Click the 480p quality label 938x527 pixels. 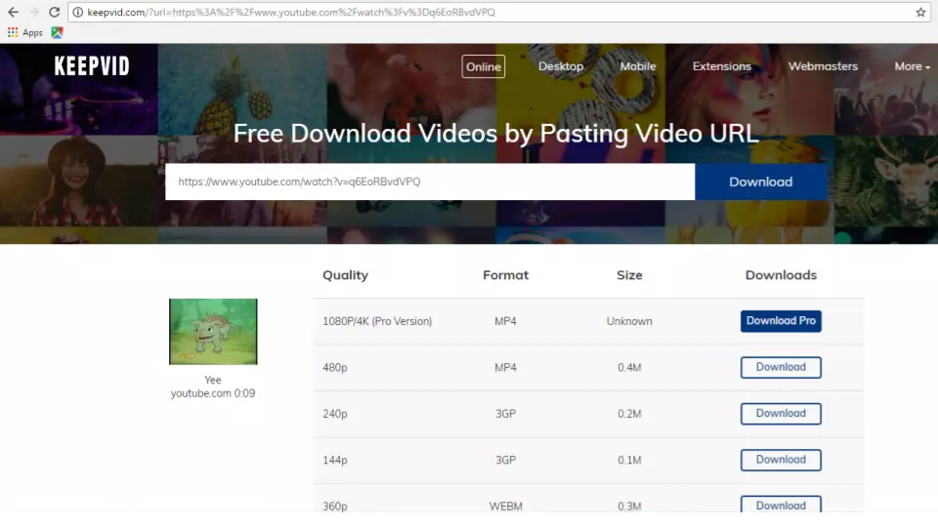[x=334, y=368]
